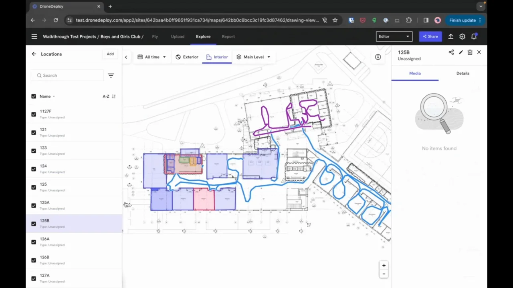This screenshot has height=288, width=513.
Task: Click the blue Share button
Action: (x=430, y=36)
